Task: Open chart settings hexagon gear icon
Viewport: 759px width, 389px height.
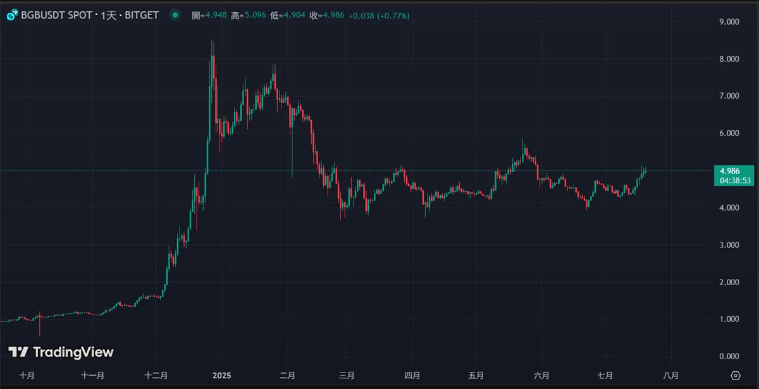Action: tap(736, 376)
